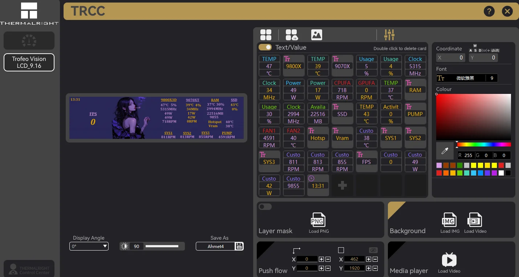The height and width of the screenshot is (277, 519).
Task: Select the PUMP text card
Action: pos(415,113)
